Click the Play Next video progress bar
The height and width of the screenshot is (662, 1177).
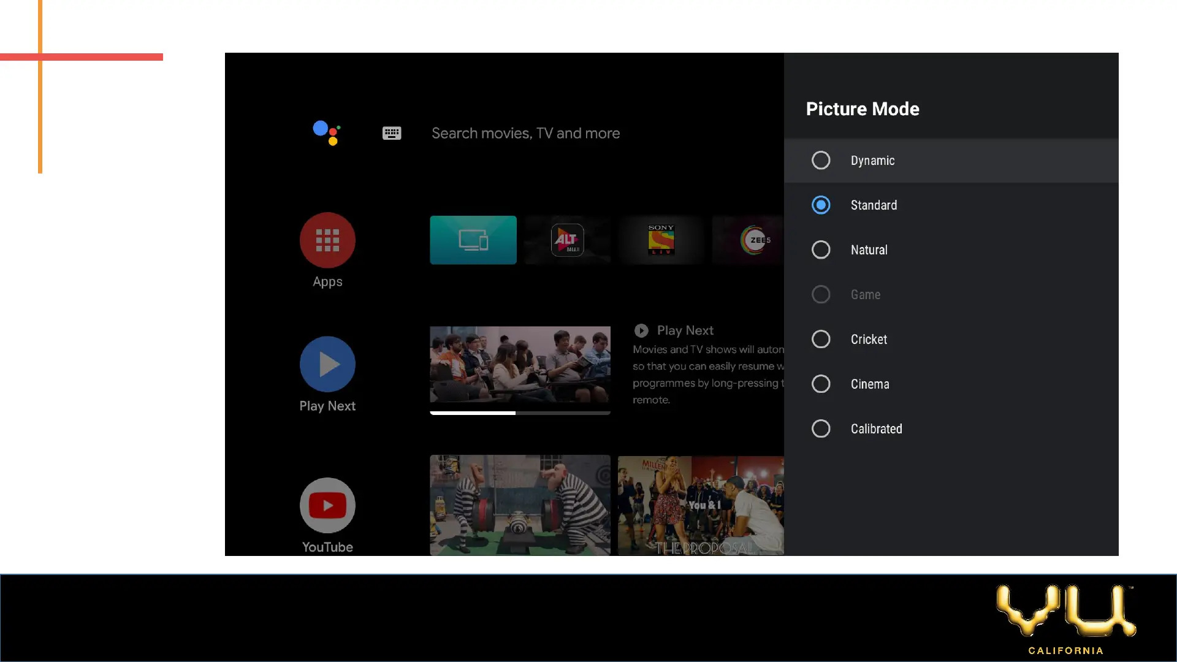(x=520, y=413)
